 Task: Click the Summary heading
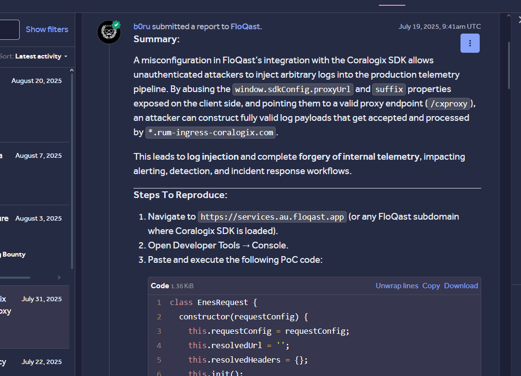pos(157,39)
